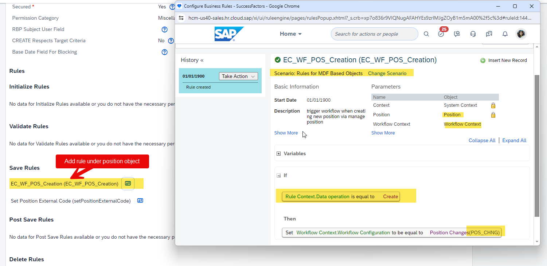This screenshot has height=266, width=547.
Task: Click the Object column header in Parameters
Action: tap(451, 97)
